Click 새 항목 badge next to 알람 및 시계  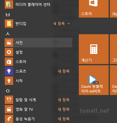point(64,100)
